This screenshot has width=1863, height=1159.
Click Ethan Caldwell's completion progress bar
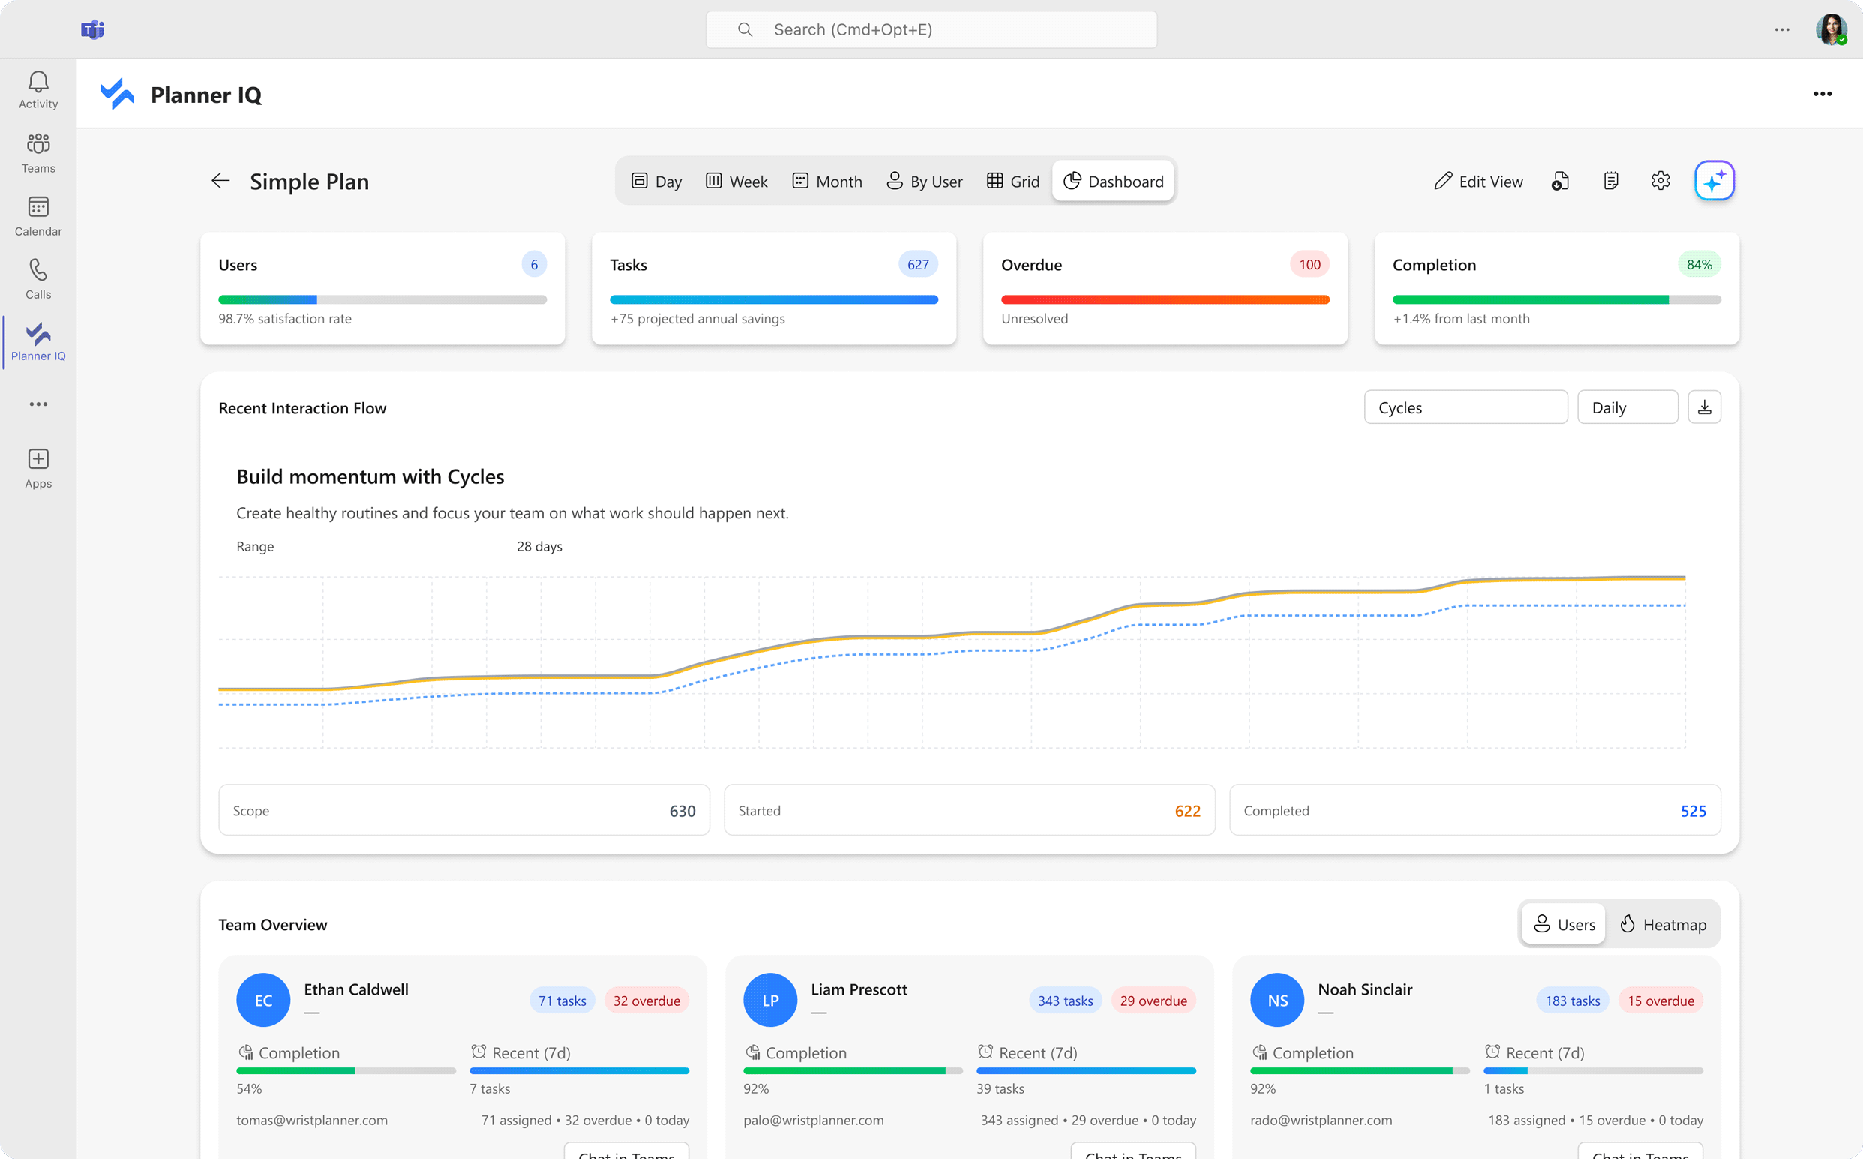[x=346, y=1070]
